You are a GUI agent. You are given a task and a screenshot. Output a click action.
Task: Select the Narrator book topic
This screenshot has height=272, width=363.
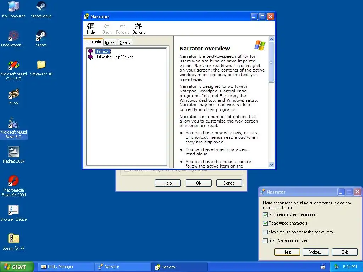click(x=102, y=51)
